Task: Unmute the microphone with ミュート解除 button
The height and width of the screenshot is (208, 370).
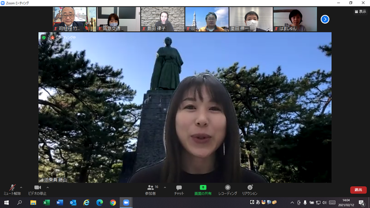Action: tap(12, 190)
